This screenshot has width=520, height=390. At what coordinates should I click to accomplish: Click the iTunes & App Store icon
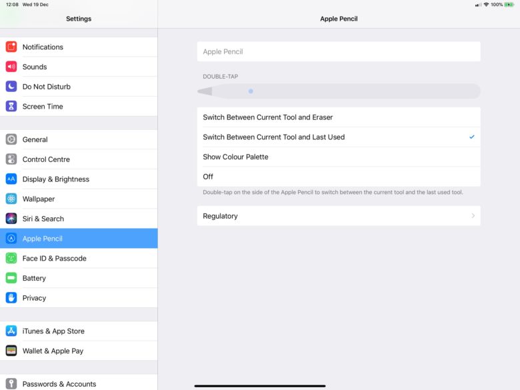tap(11, 331)
